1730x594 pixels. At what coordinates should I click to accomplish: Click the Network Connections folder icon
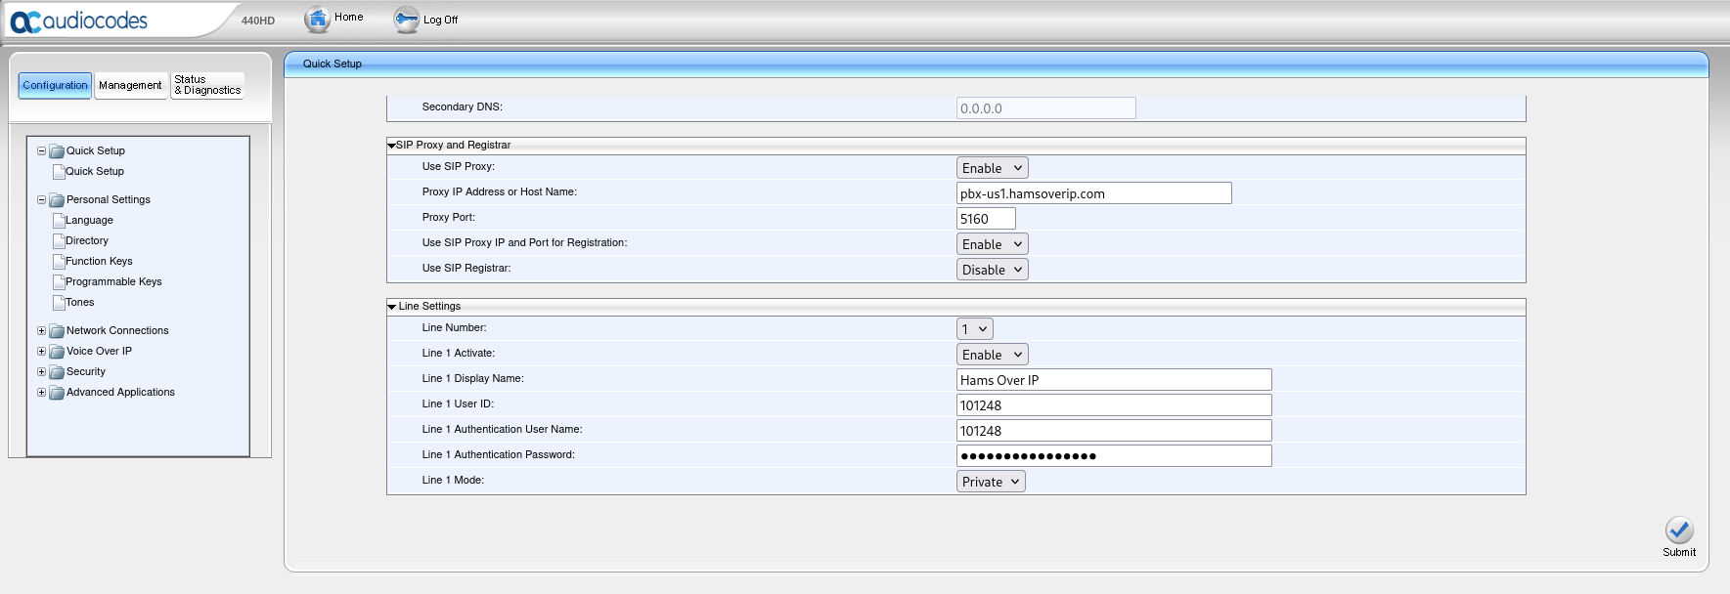pos(57,331)
